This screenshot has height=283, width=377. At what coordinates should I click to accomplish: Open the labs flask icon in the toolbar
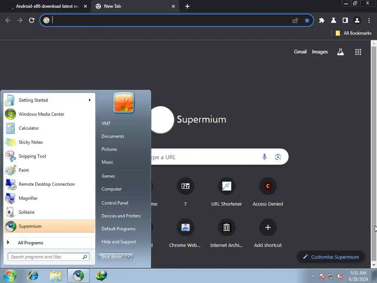click(334, 21)
